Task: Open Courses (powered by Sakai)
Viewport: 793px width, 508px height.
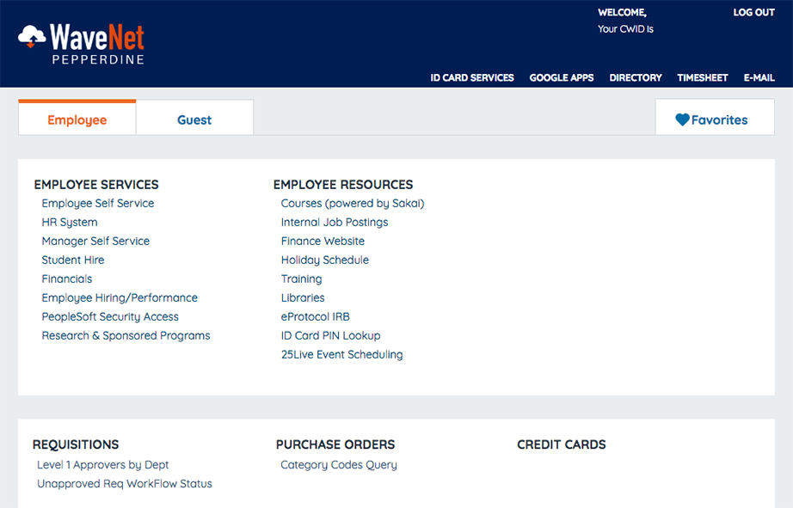Action: (x=353, y=204)
